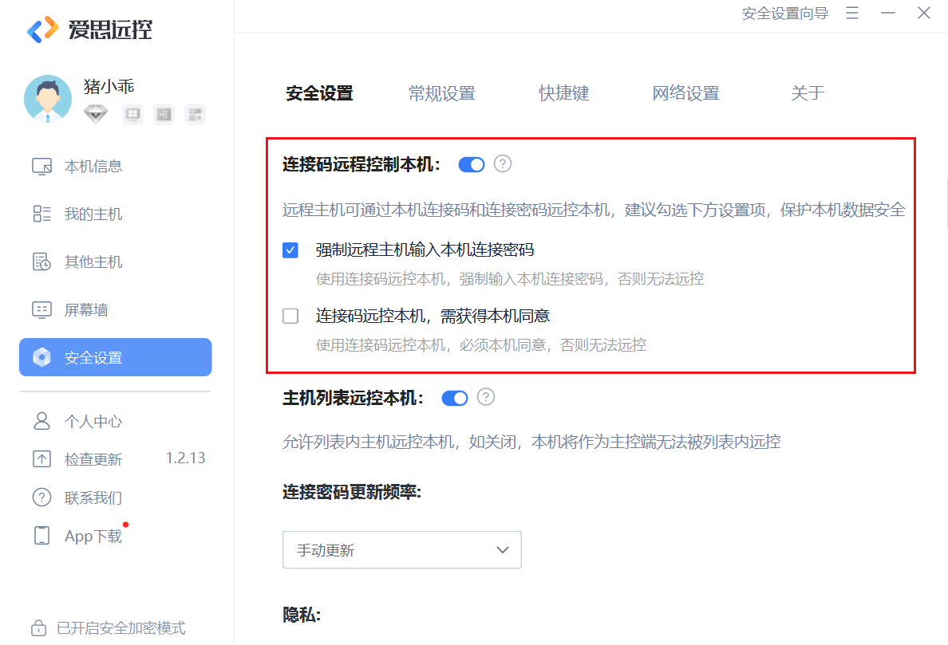Click first gray badge icon beside diamond
This screenshot has height=645, width=948.
point(133,114)
